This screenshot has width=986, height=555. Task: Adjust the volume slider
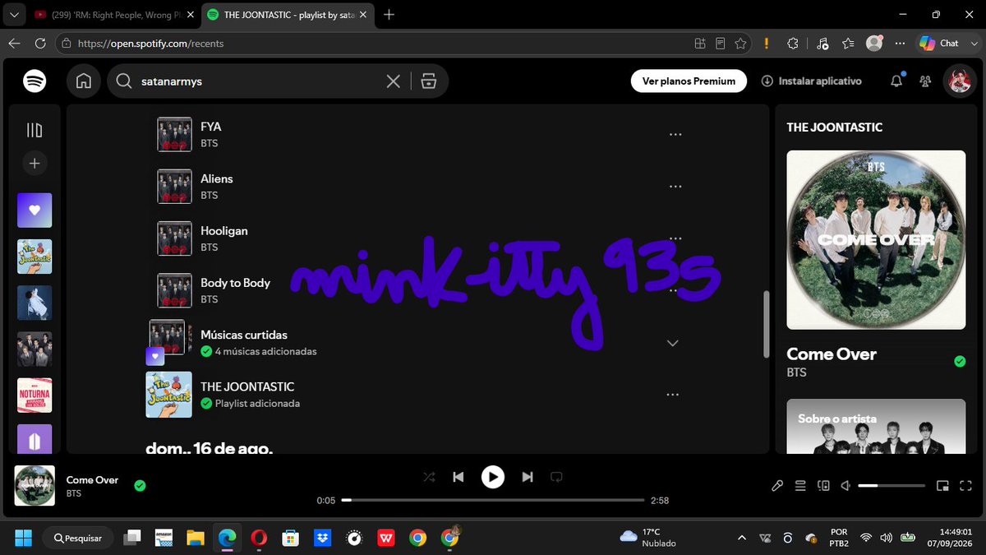tap(892, 486)
